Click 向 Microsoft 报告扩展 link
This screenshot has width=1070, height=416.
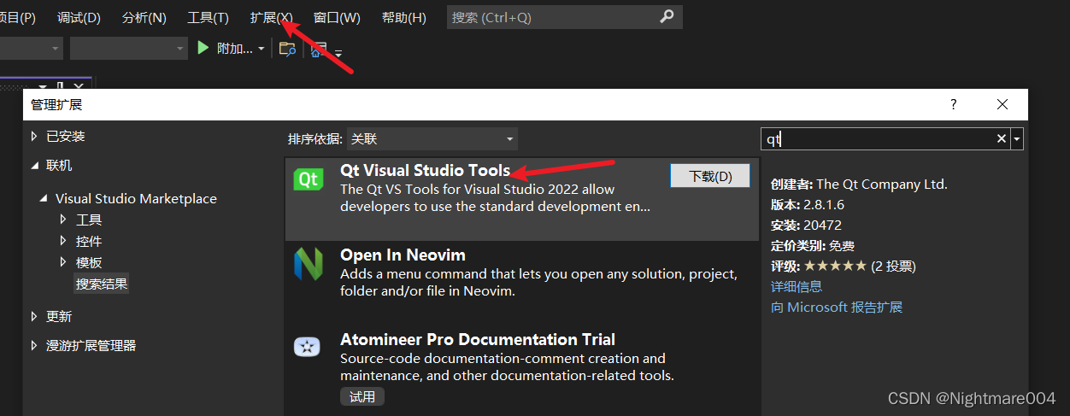tap(837, 307)
